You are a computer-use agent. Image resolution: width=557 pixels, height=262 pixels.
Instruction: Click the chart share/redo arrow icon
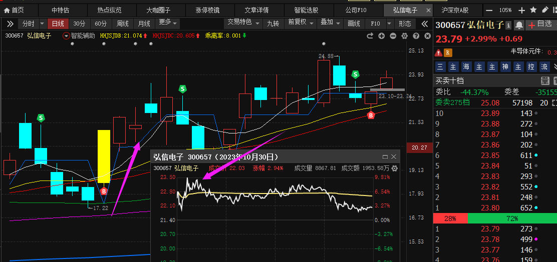click(370, 36)
